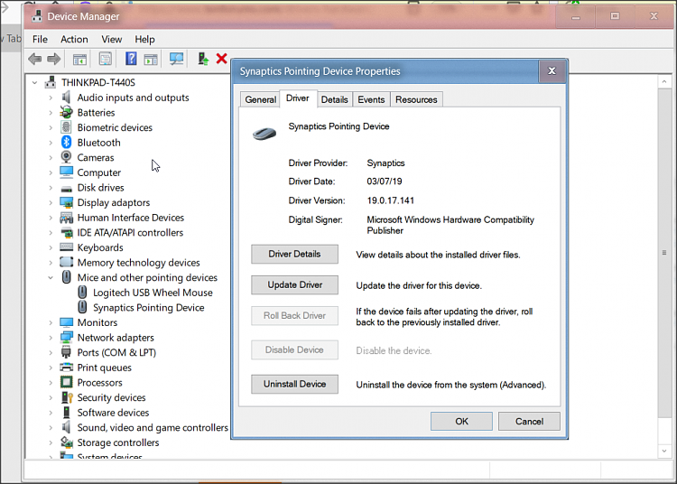Open the Action menu
This screenshot has height=484, width=677.
(74, 40)
